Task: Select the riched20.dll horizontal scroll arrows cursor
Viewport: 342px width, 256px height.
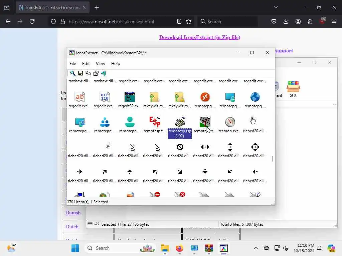Action: click(x=205, y=147)
